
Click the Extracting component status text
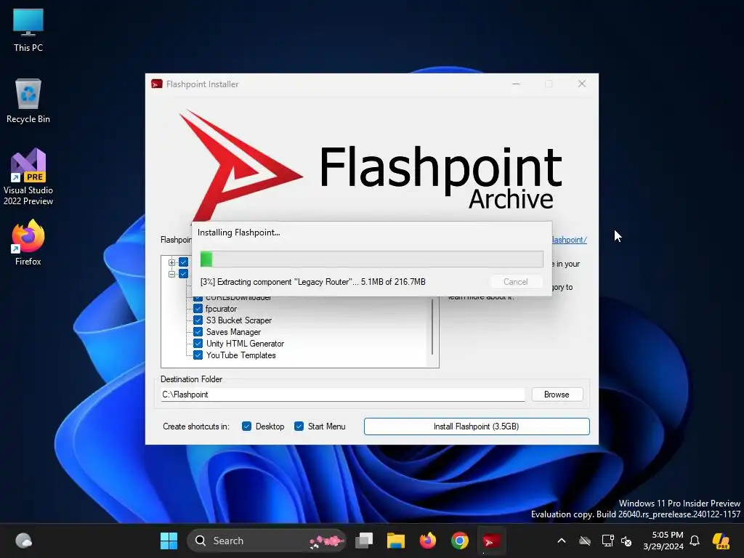[x=312, y=282]
